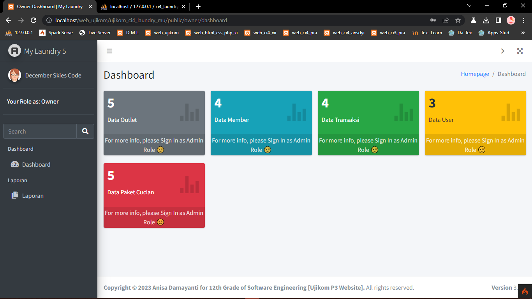Select the Dashboard gauge icon in the sidebar
Screen dimensions: 532x299
(x=14, y=164)
